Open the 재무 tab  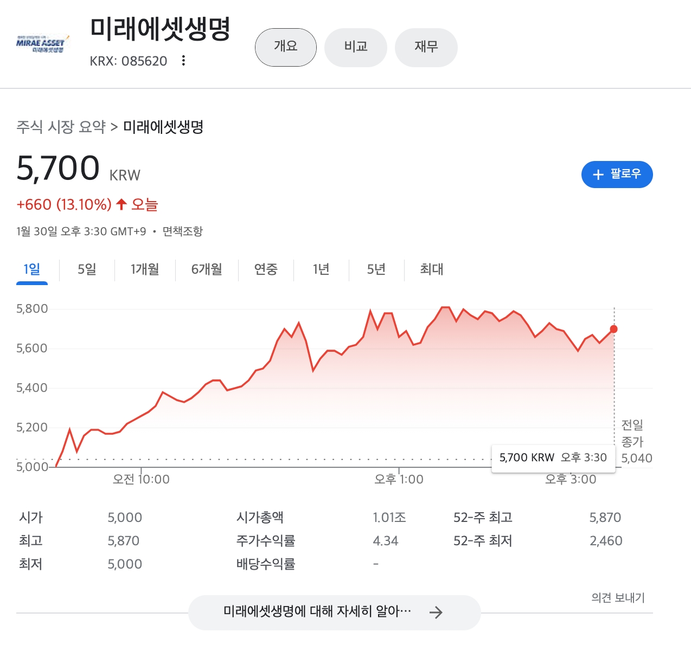pyautogui.click(x=426, y=47)
